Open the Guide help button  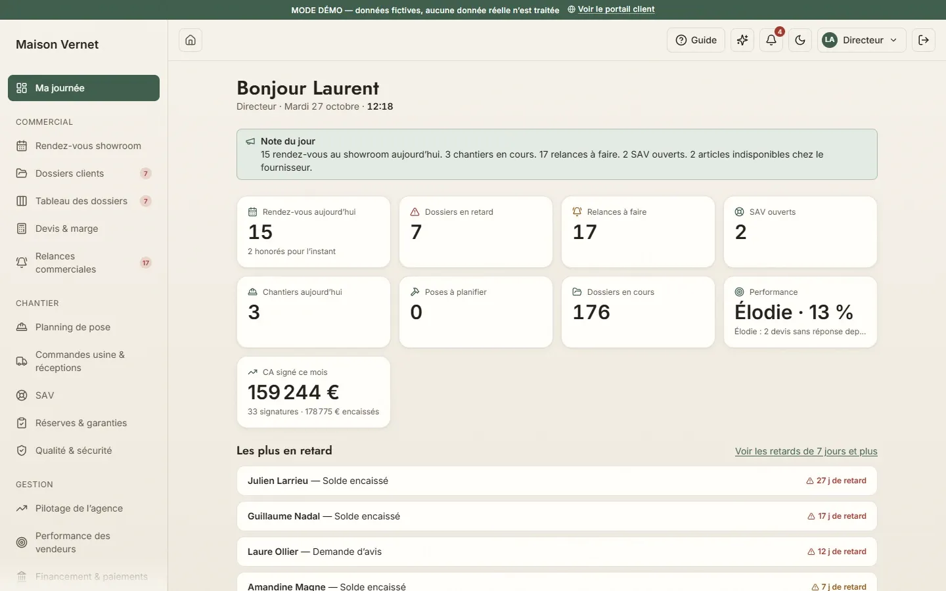coord(696,40)
